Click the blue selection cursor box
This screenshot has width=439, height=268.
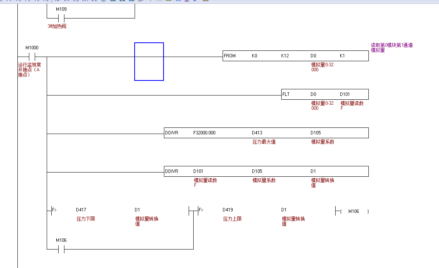coord(149,62)
